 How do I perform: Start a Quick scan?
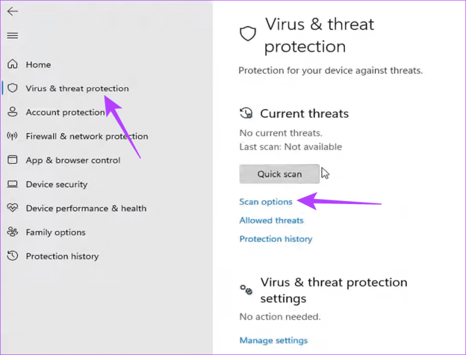[x=279, y=174]
